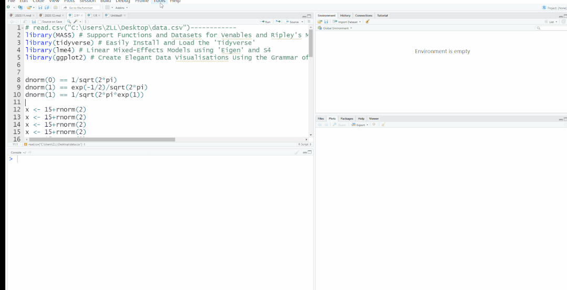Image resolution: width=567 pixels, height=290 pixels.
Task: Click the Go to file/function field
Action: point(81,7)
